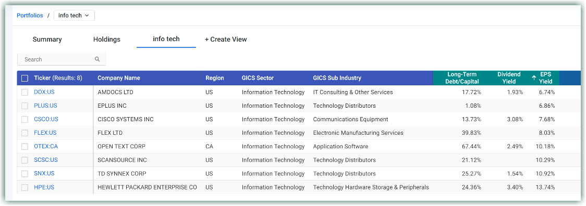The image size is (586, 206).
Task: Select the info tech view tab
Action: [166, 39]
